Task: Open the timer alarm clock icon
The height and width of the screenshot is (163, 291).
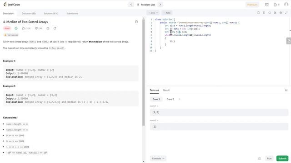Action: pyautogui.click(x=267, y=5)
